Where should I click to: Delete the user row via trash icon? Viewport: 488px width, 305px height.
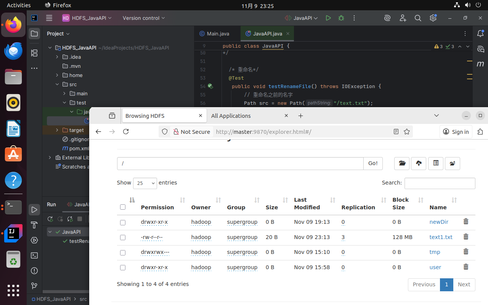[466, 267]
